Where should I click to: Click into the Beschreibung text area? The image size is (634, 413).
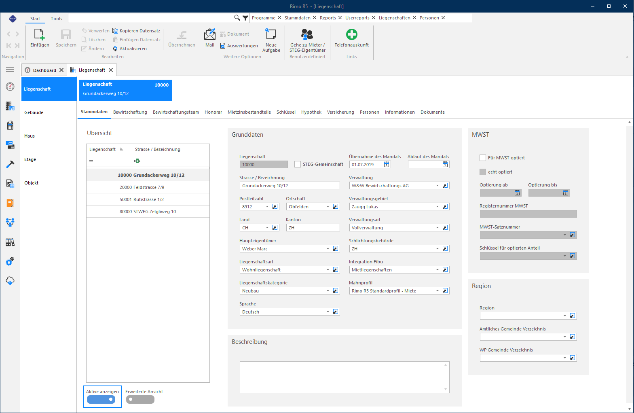coord(344,377)
